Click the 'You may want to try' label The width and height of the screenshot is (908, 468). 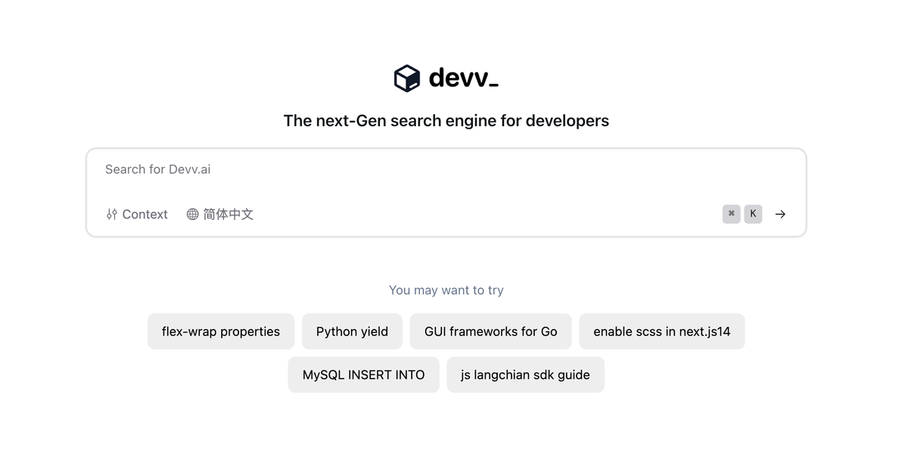446,290
